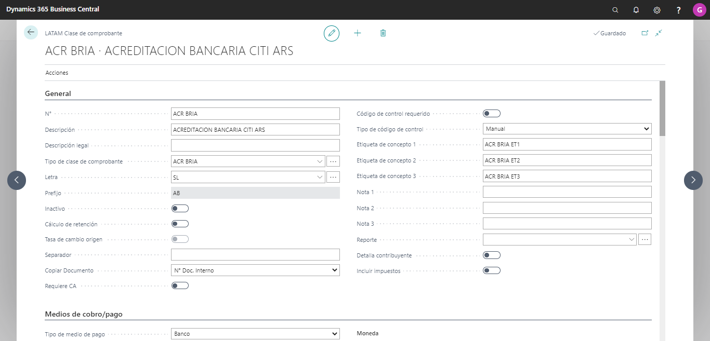Image resolution: width=710 pixels, height=341 pixels.
Task: Toggle Detalla contribuyente switch
Action: [492, 255]
